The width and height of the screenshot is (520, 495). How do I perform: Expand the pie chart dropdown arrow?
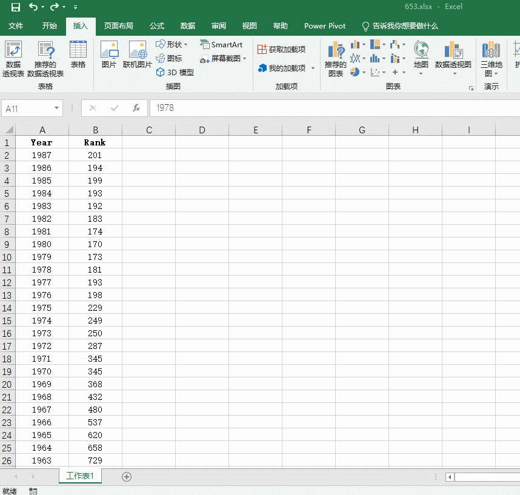[364, 72]
